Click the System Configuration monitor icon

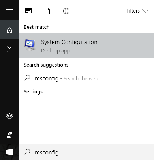coord(30,45)
